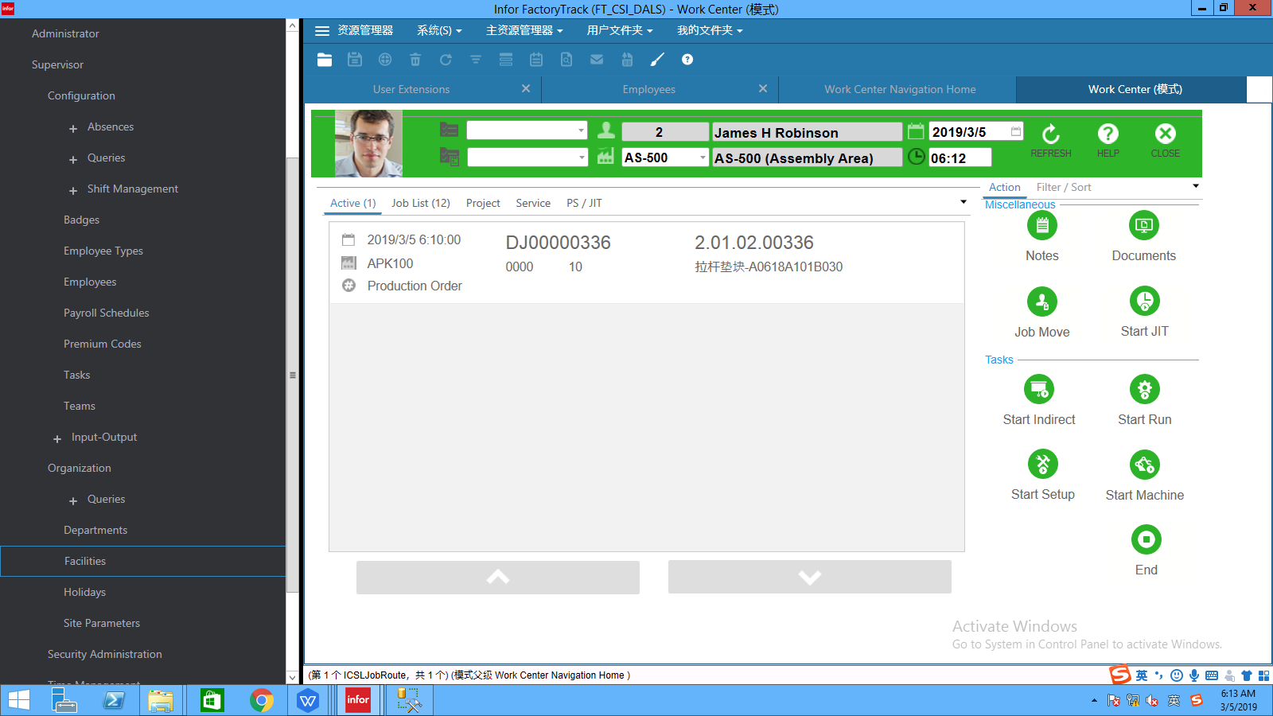Expand Queries node under Organization

coord(73,500)
